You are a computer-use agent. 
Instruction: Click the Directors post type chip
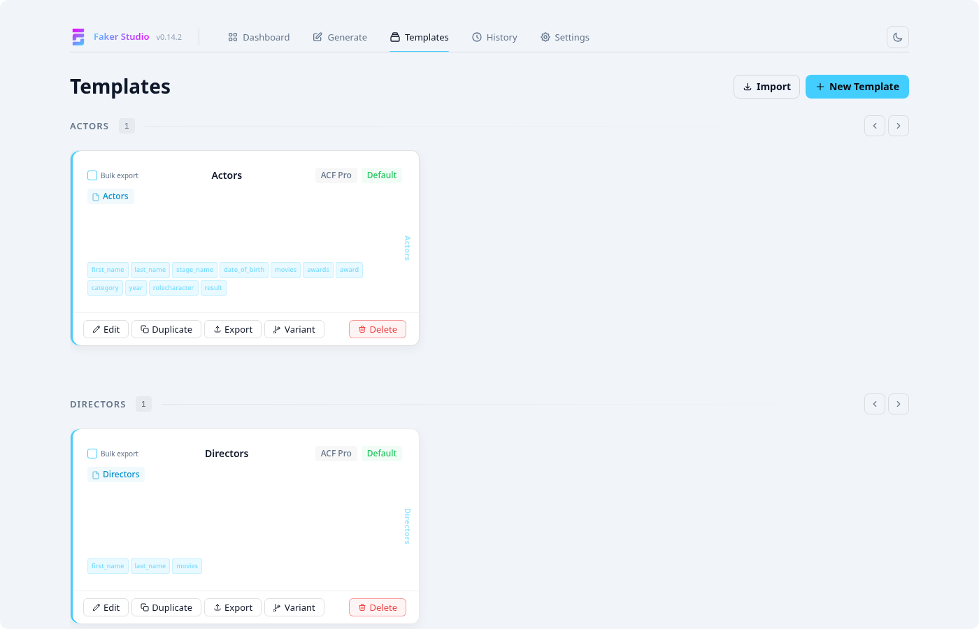pyautogui.click(x=116, y=475)
